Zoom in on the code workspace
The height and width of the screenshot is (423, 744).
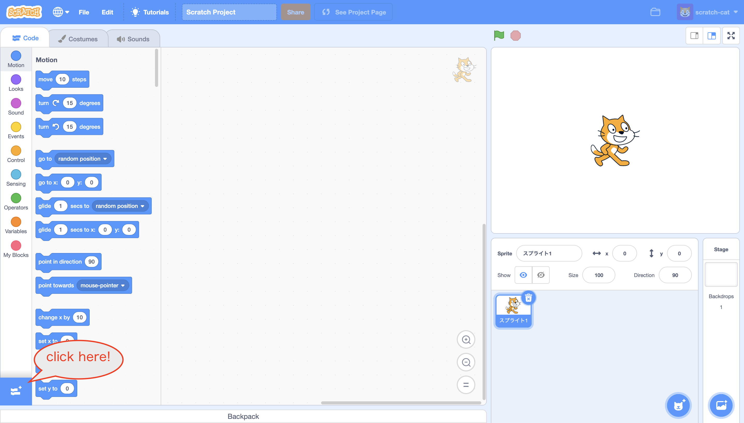(x=466, y=339)
